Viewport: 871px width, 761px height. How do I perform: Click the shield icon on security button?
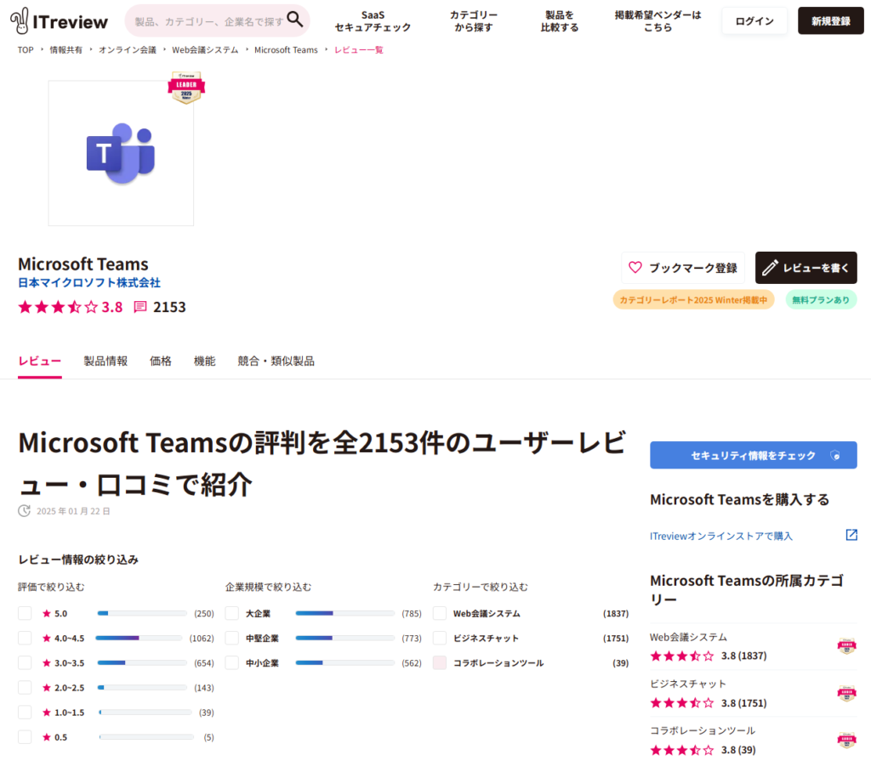[x=835, y=456]
